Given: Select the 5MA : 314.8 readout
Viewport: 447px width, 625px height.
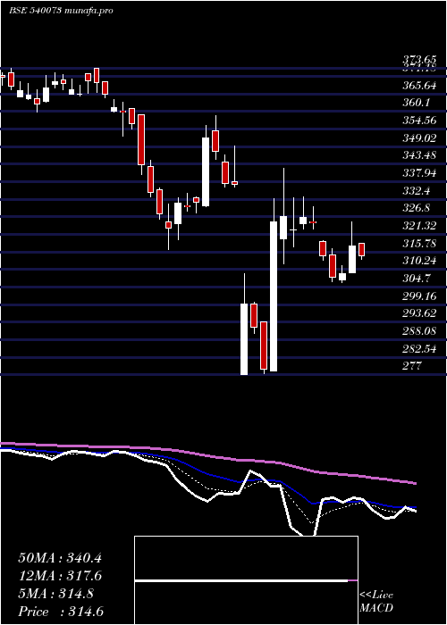Looking at the screenshot, I should coord(55,594).
